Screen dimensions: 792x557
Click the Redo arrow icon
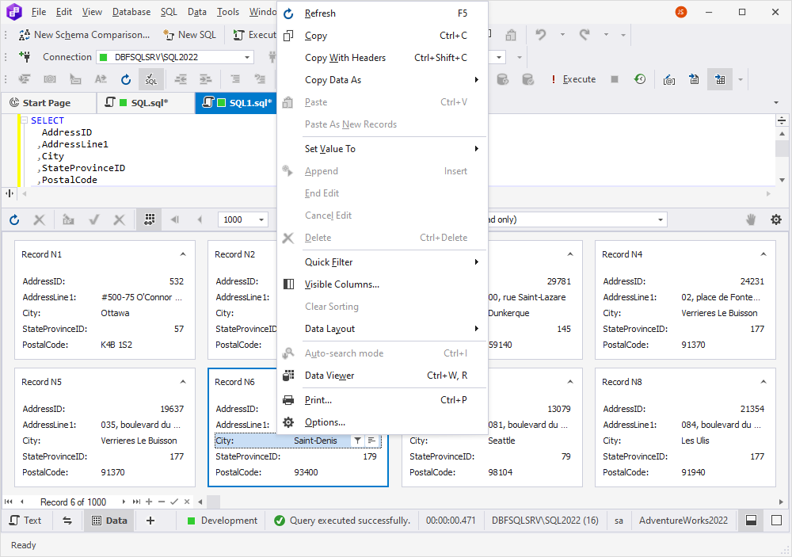click(584, 35)
